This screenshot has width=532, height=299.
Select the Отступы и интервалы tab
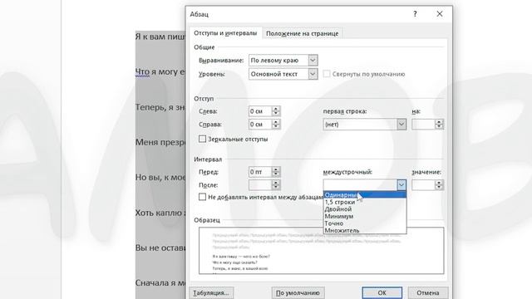pos(225,33)
